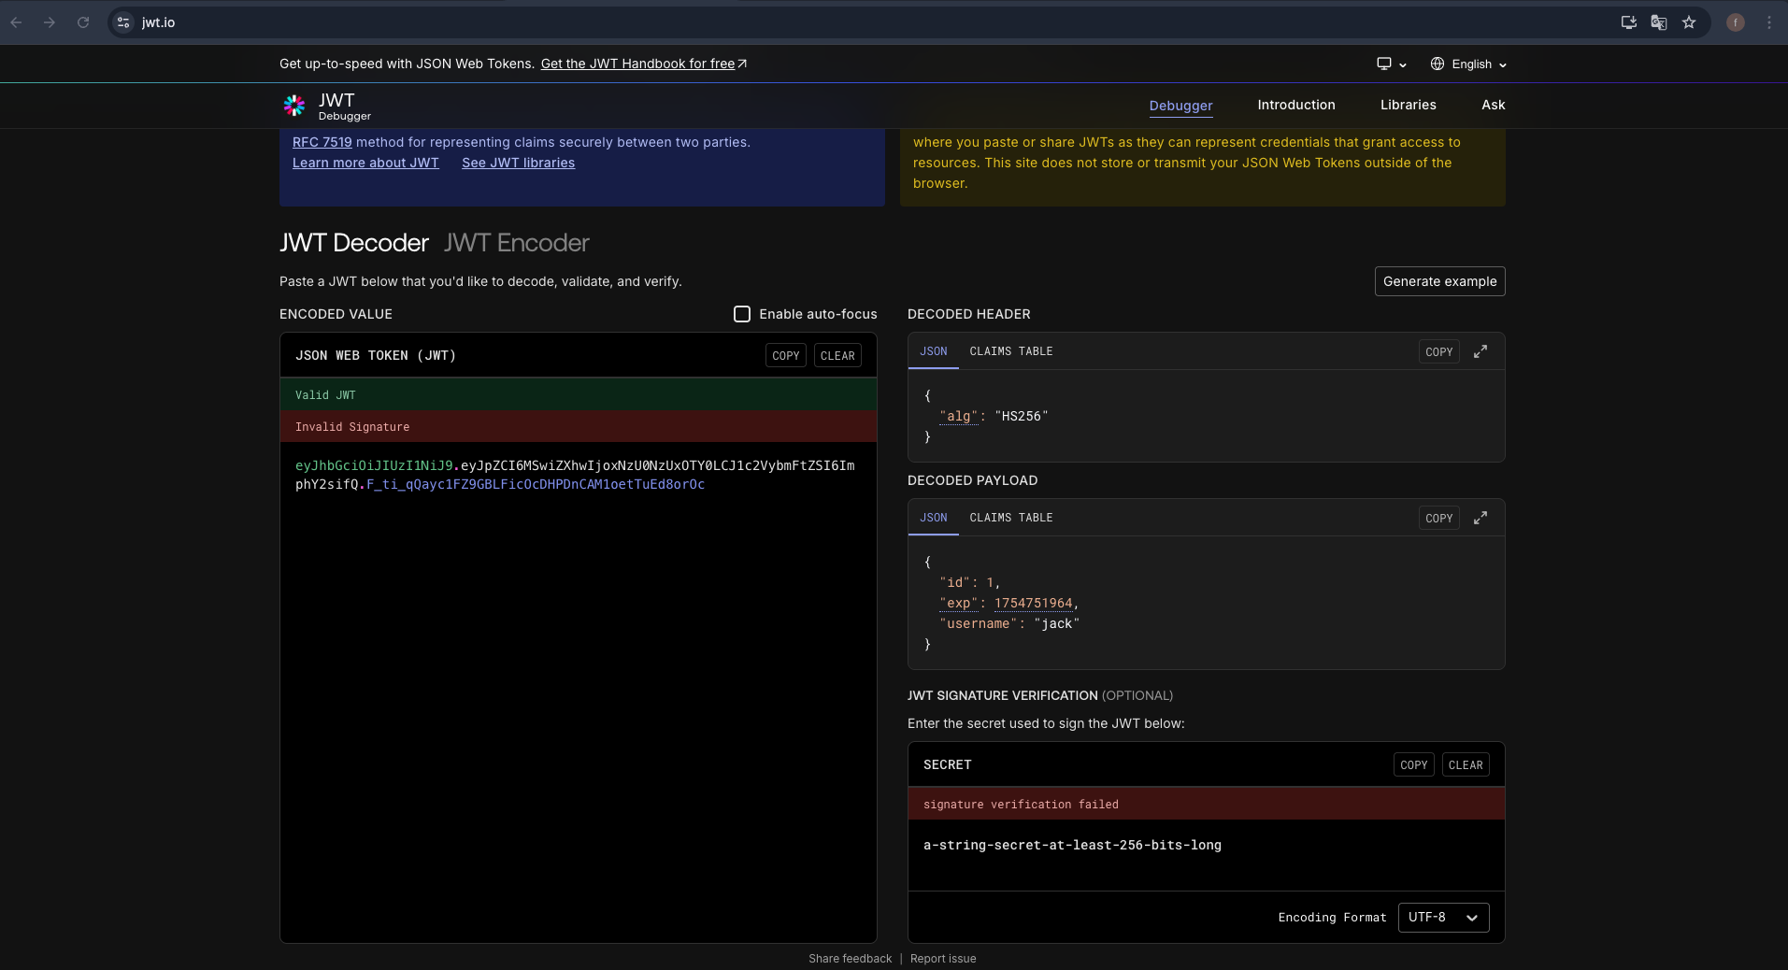
Task: Select Claims Table tab in Decoded Payload
Action: [x=1011, y=518]
